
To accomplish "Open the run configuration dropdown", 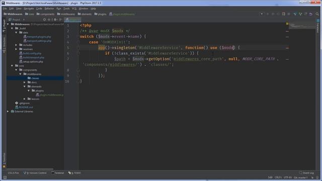I will [x=262, y=14].
